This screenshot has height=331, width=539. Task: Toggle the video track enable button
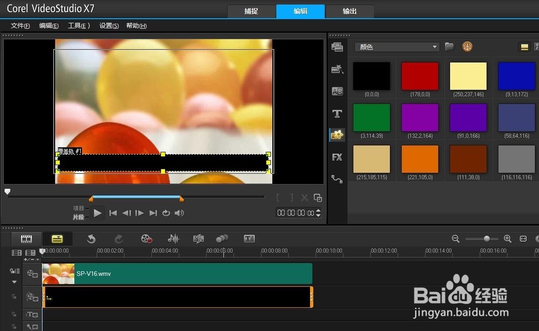click(x=32, y=274)
